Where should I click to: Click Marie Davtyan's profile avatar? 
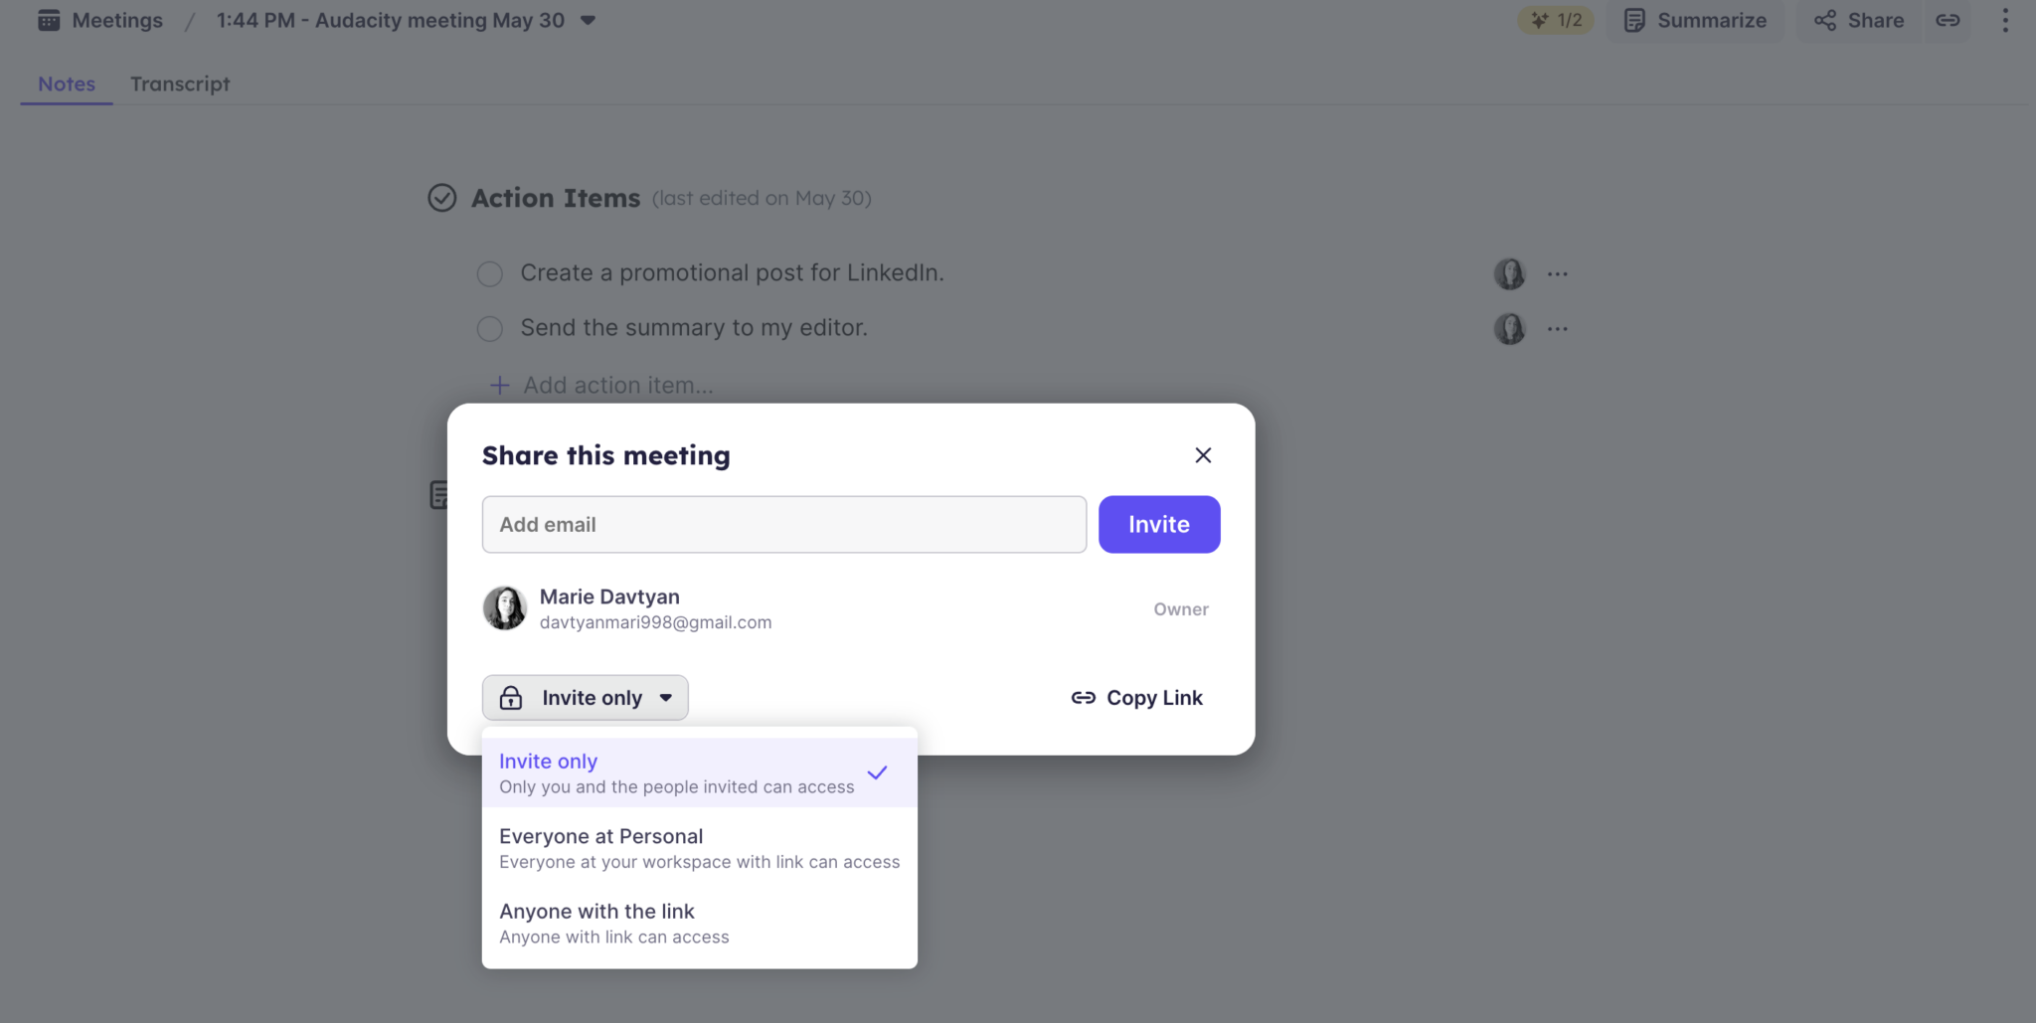(504, 607)
